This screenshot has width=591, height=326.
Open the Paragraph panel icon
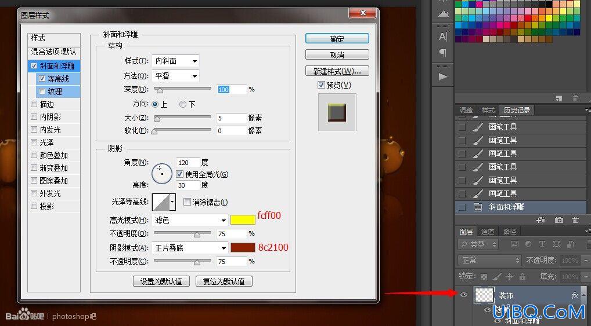pyautogui.click(x=443, y=53)
